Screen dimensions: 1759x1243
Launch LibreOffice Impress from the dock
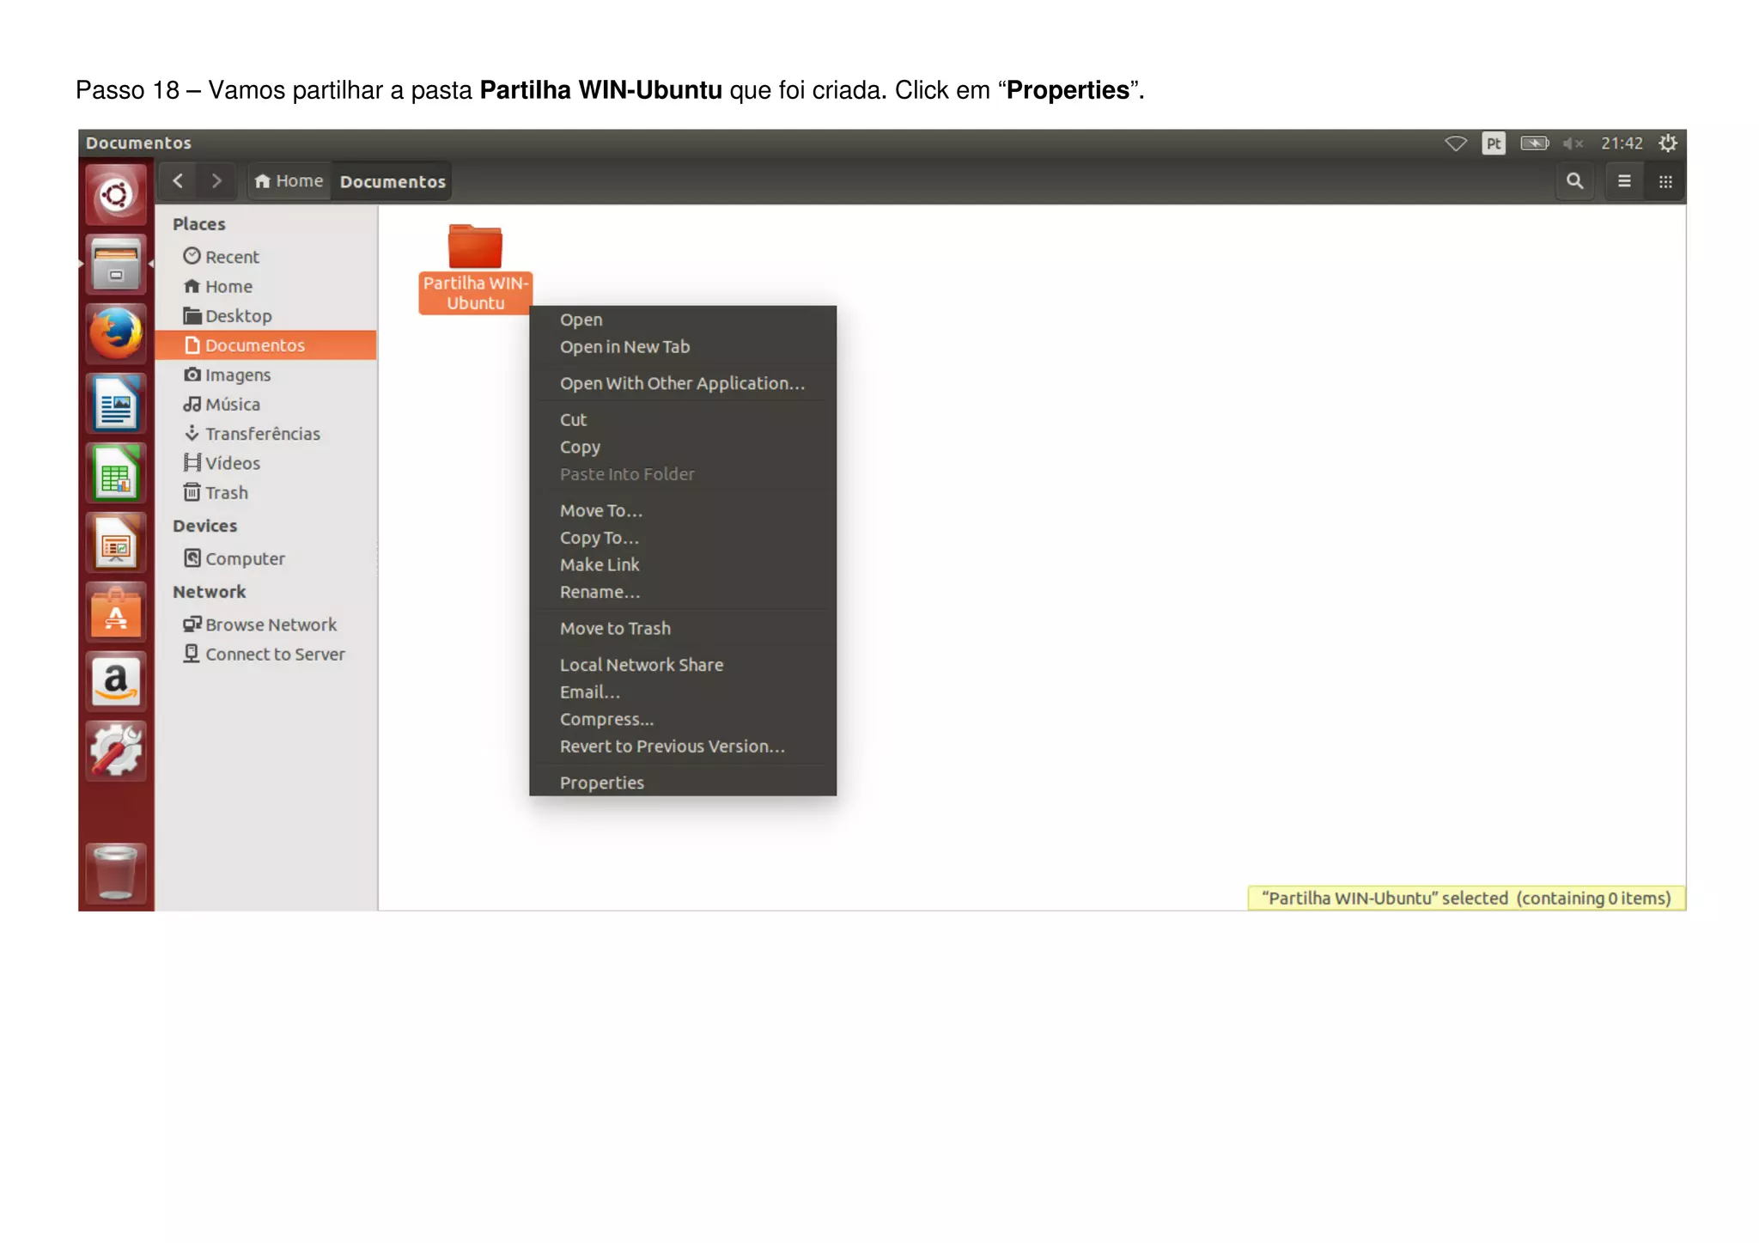pos(116,543)
